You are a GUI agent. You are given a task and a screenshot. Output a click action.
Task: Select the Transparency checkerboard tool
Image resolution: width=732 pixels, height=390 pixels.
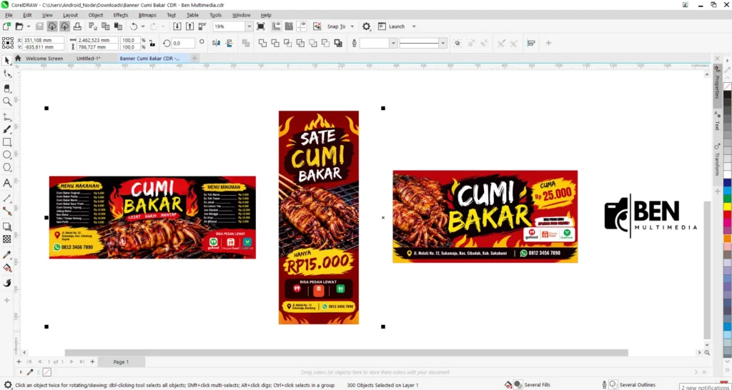click(x=7, y=239)
